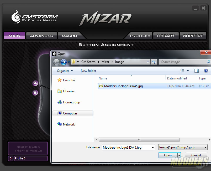Open the Help icon in the dialog
The image size is (211, 171).
click(x=206, y=71)
